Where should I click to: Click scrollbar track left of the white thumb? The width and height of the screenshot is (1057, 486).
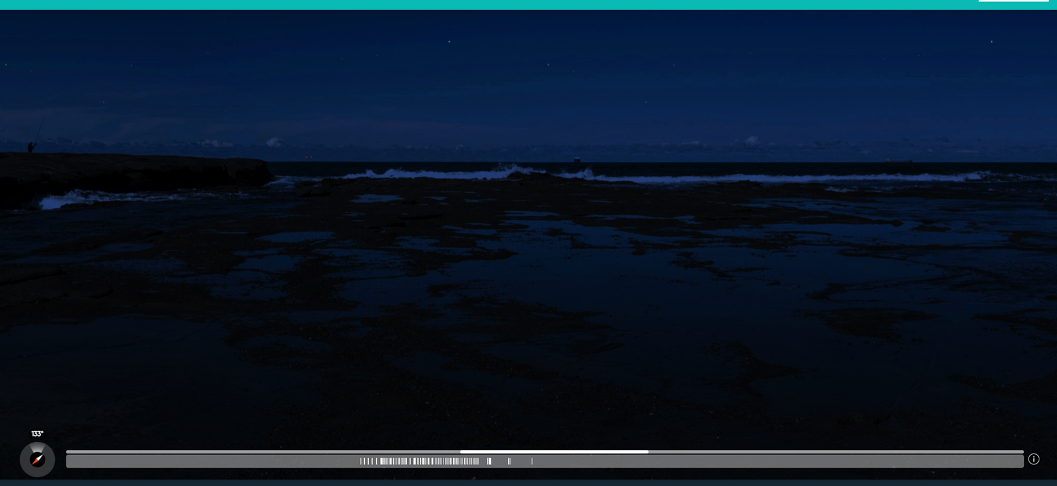263,451
